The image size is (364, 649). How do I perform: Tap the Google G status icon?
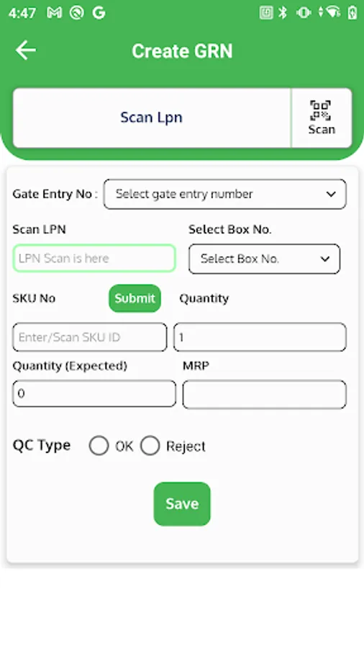point(99,13)
